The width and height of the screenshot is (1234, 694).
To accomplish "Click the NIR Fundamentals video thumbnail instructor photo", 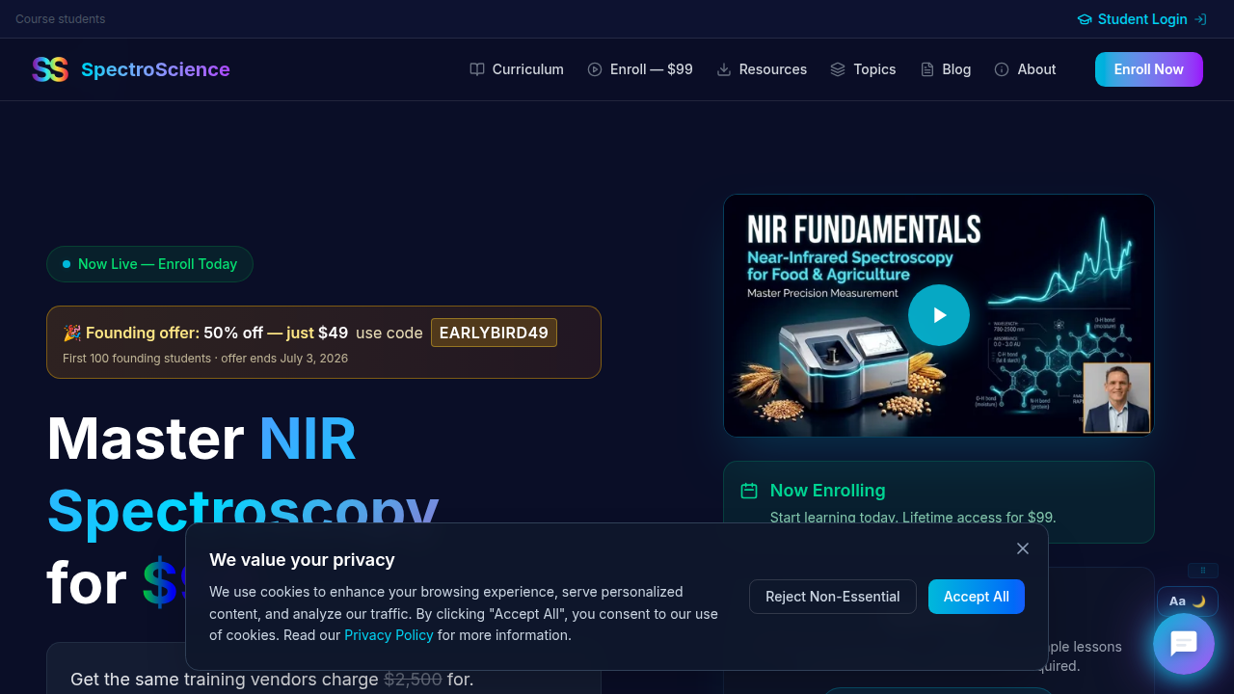I will (x=1116, y=397).
